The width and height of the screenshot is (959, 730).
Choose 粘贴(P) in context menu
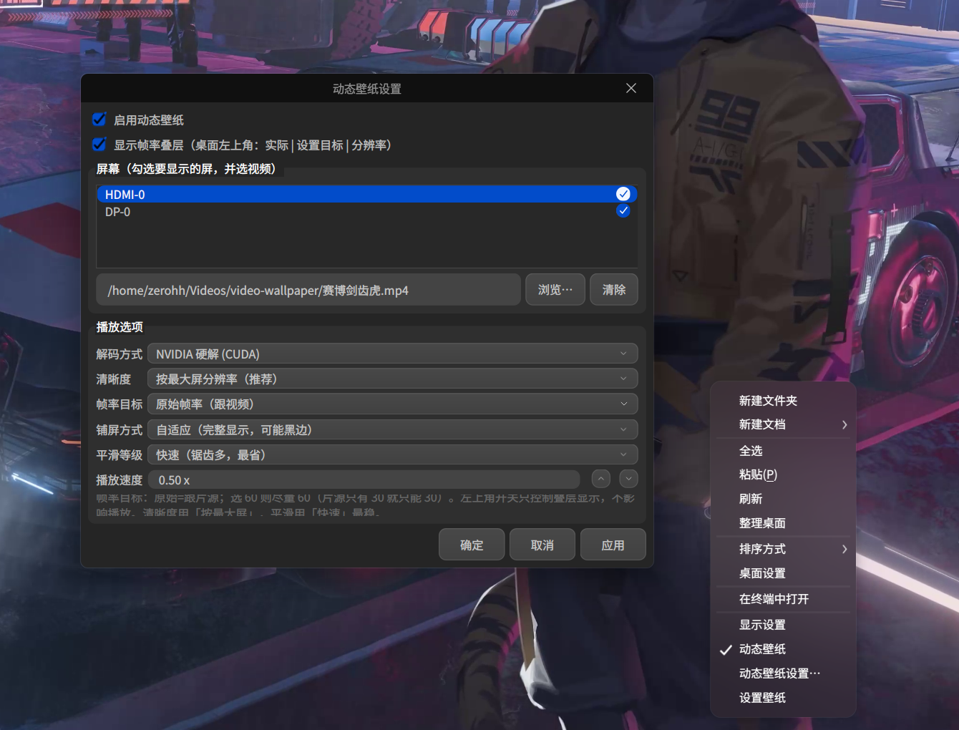pos(784,474)
